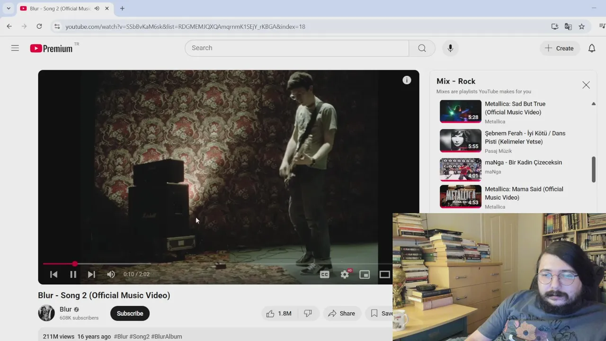Select Şebnem Ferah - İyi Kötü title
The height and width of the screenshot is (341, 606).
coord(525,137)
